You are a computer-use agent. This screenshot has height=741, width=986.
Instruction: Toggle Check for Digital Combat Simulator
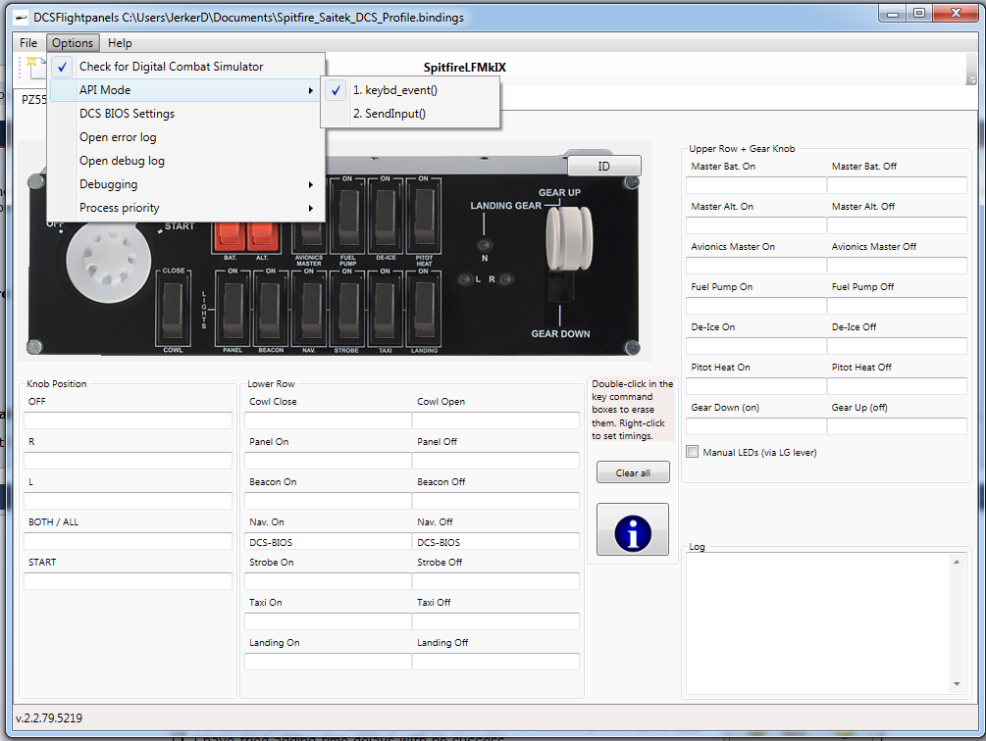[x=186, y=67]
